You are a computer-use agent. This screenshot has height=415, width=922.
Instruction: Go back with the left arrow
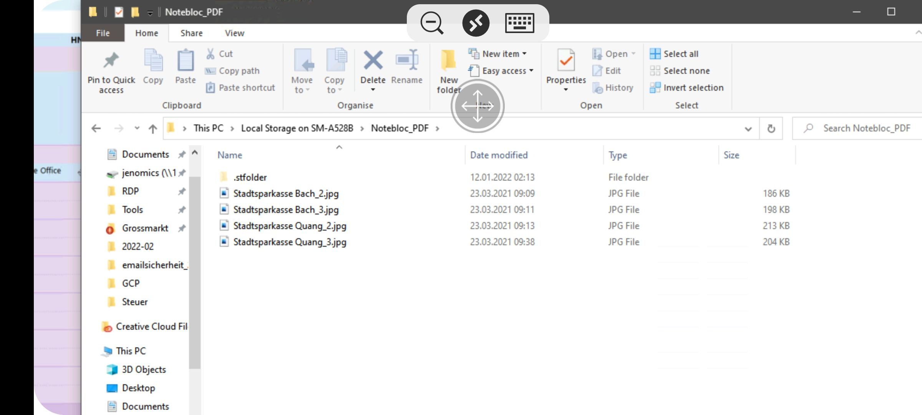tap(96, 128)
